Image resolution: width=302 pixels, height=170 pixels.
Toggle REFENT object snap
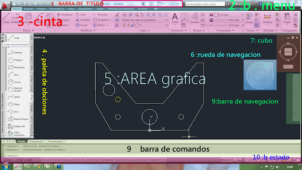96,160
